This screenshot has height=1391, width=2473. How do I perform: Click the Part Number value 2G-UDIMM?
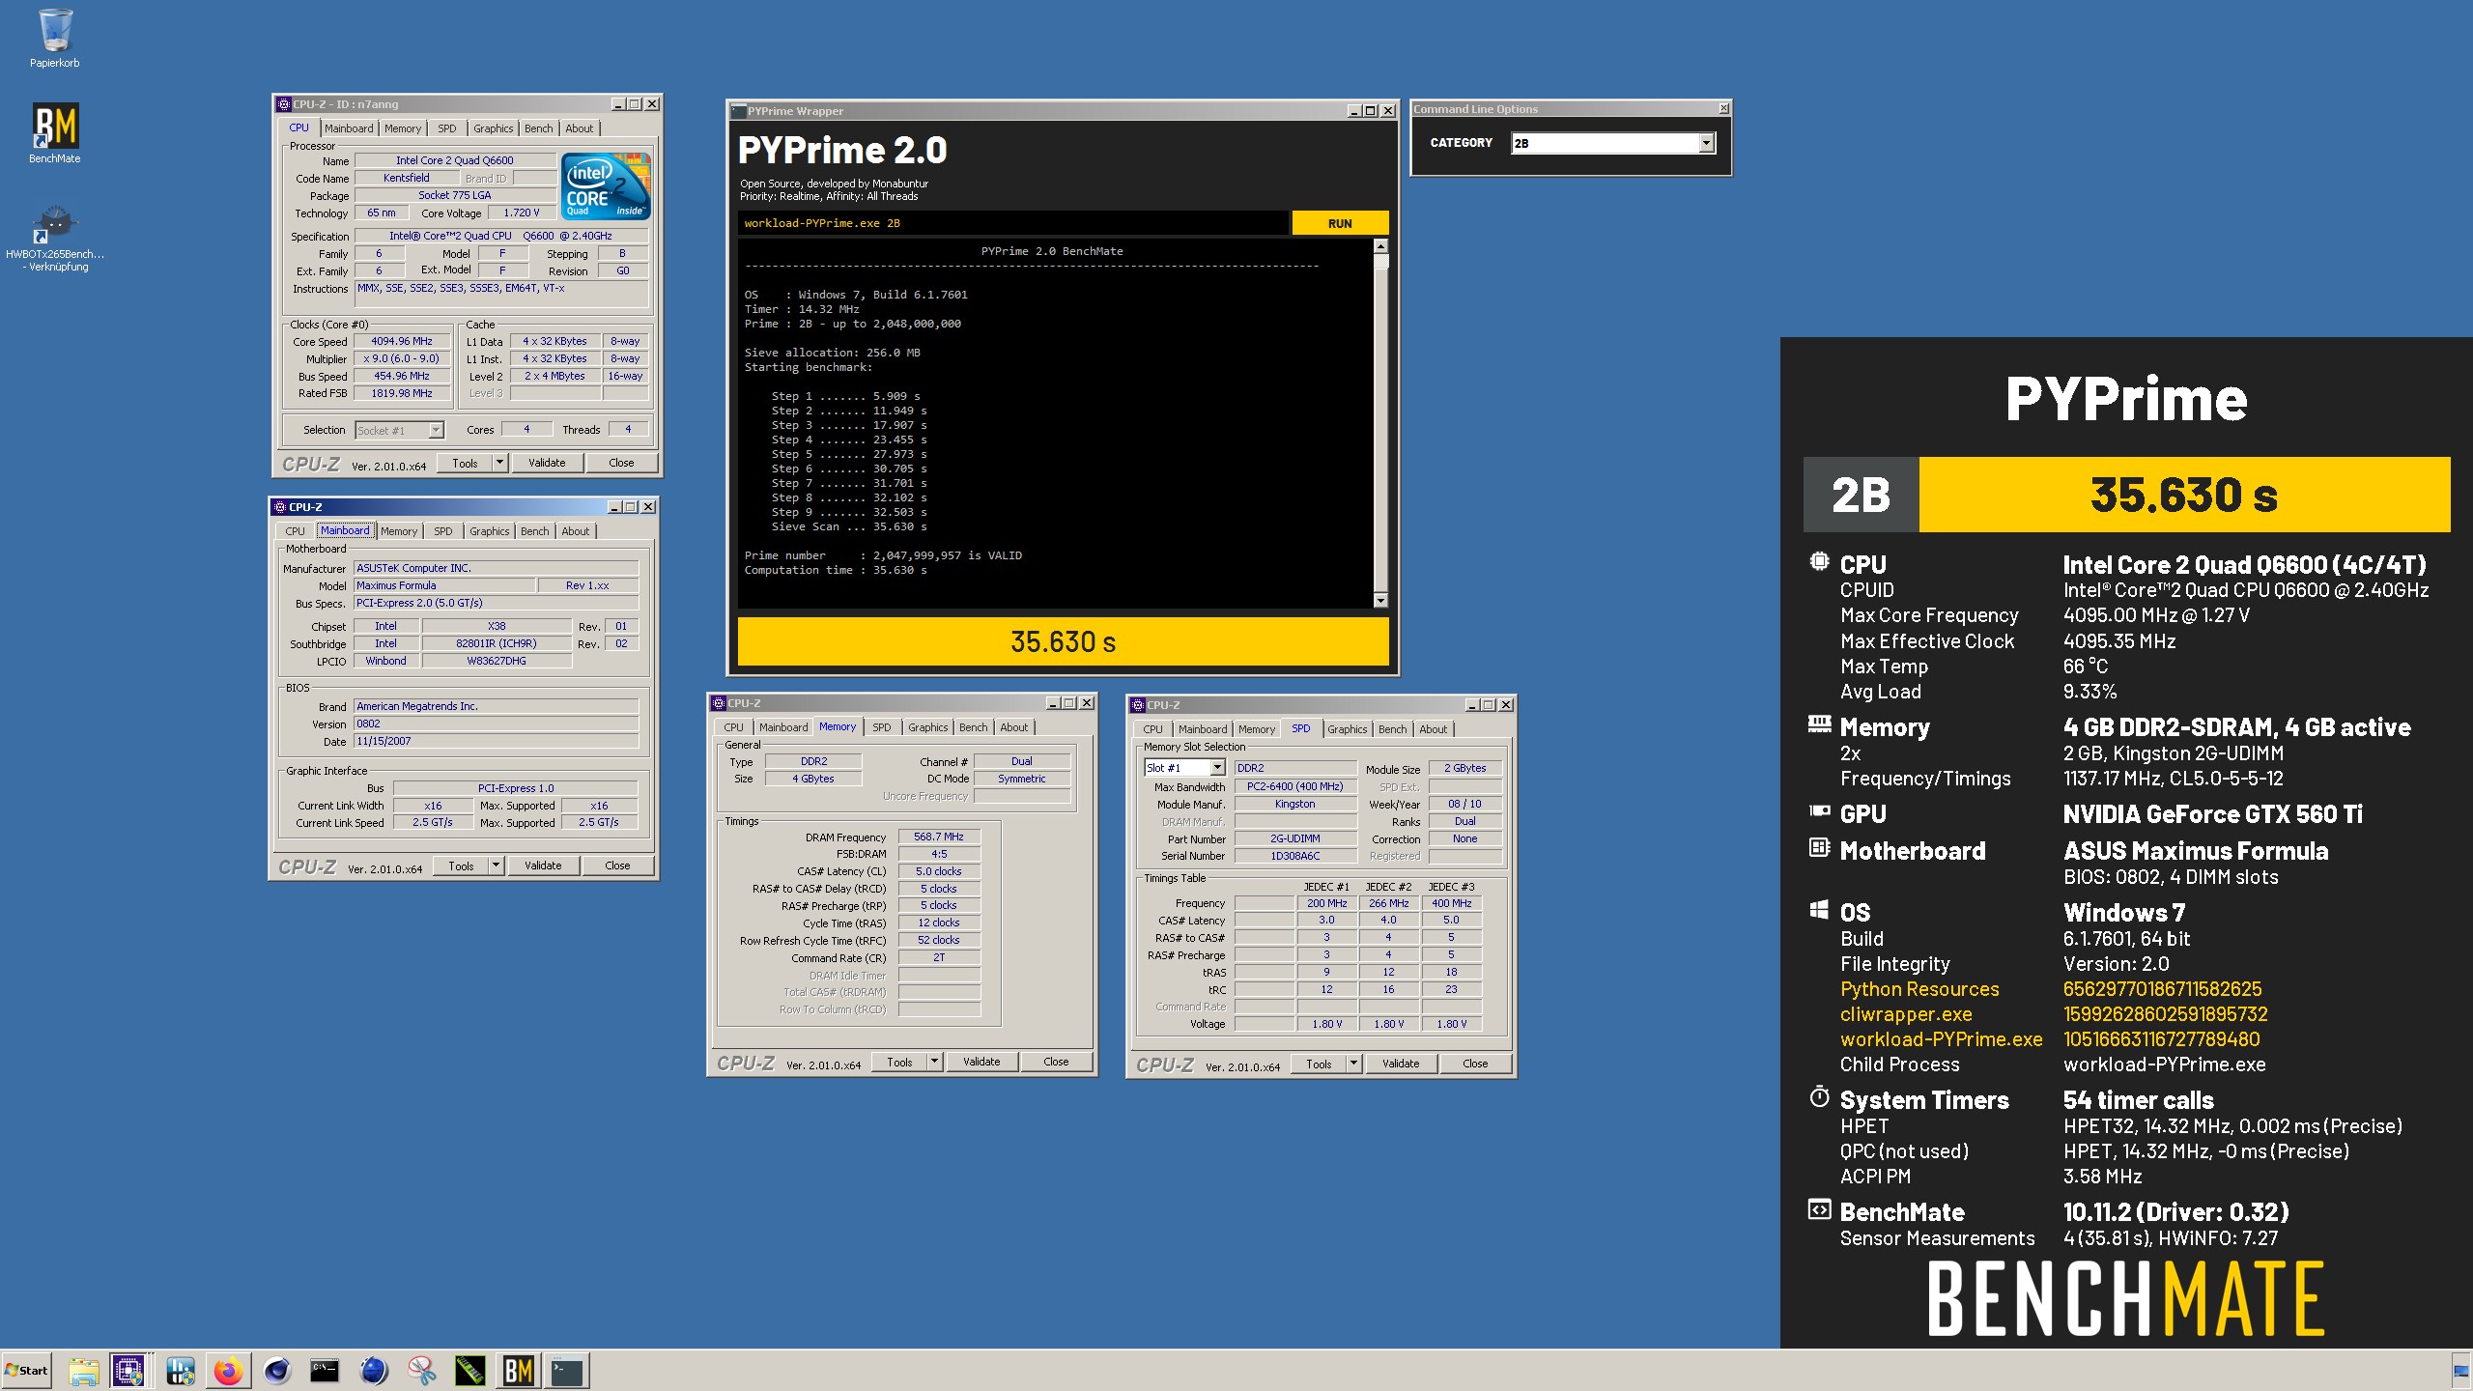[1294, 839]
